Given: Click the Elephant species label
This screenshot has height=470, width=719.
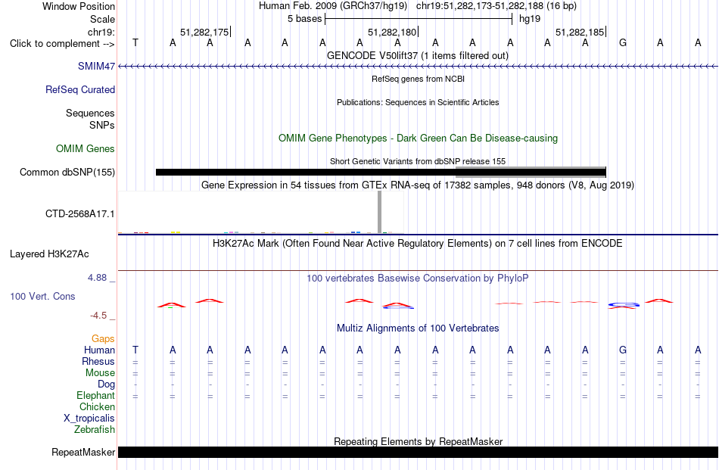Looking at the screenshot, I should pos(96,395).
